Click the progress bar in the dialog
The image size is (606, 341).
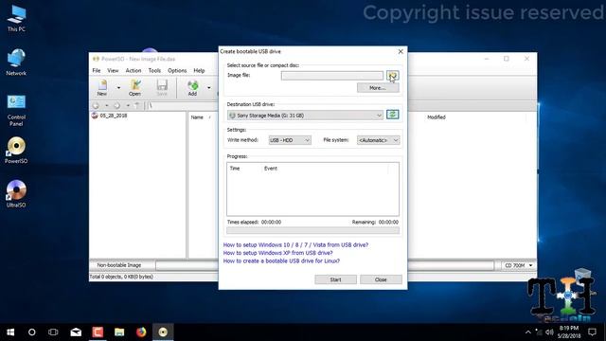312,231
